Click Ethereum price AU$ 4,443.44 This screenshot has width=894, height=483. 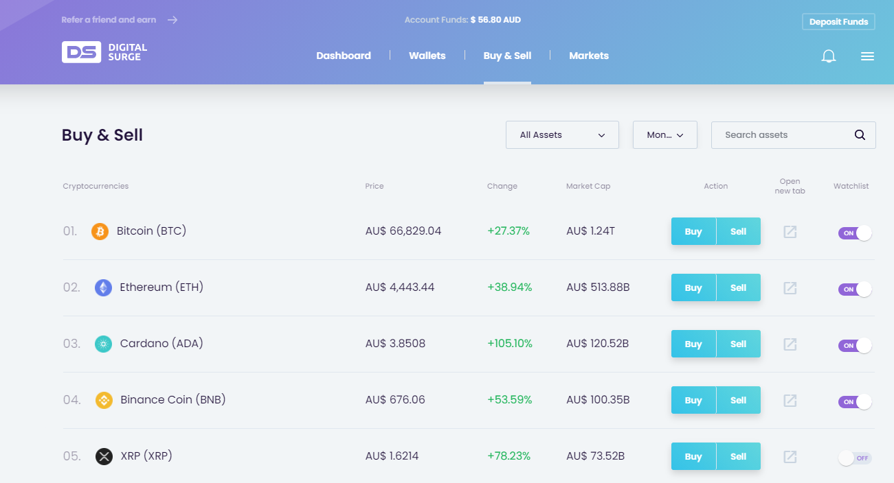click(400, 287)
